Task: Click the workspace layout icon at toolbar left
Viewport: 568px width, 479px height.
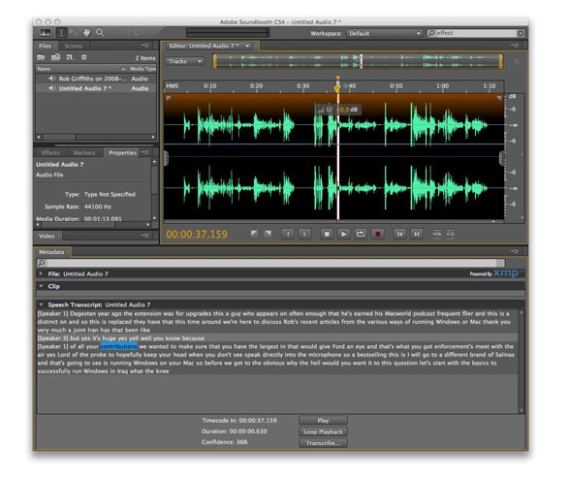Action: coord(46,33)
